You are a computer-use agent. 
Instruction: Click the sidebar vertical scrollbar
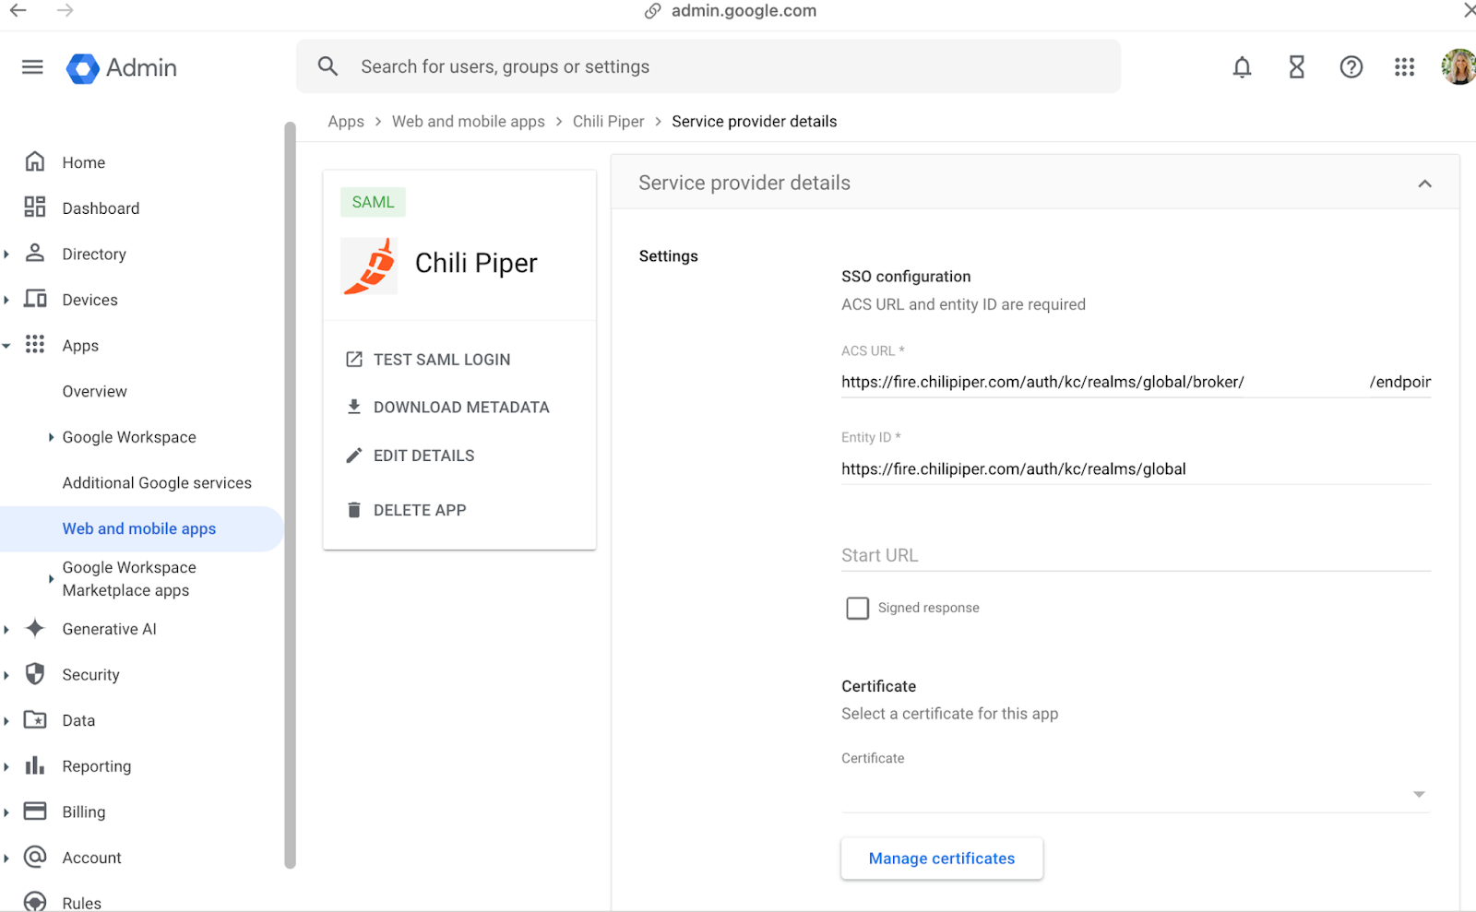coord(290,495)
